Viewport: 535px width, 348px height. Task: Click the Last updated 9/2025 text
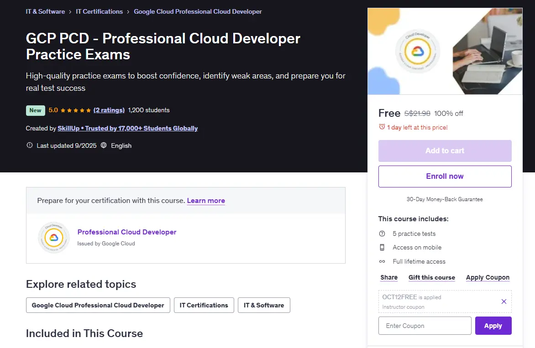[x=67, y=145]
